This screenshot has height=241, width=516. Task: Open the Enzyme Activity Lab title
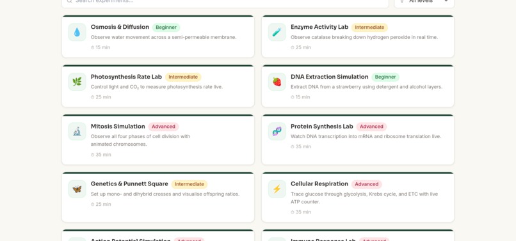coord(319,27)
